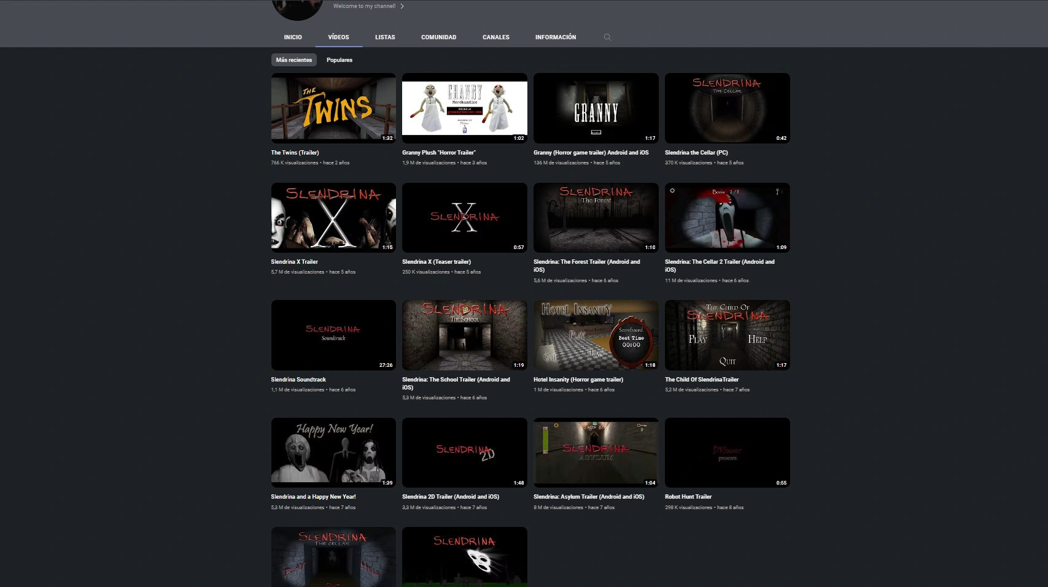The width and height of the screenshot is (1048, 587).
Task: Enable the Populares filter chip
Action: coord(339,59)
